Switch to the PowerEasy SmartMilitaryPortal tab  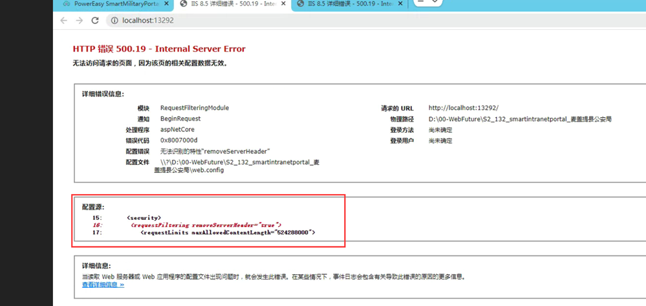pos(112,4)
